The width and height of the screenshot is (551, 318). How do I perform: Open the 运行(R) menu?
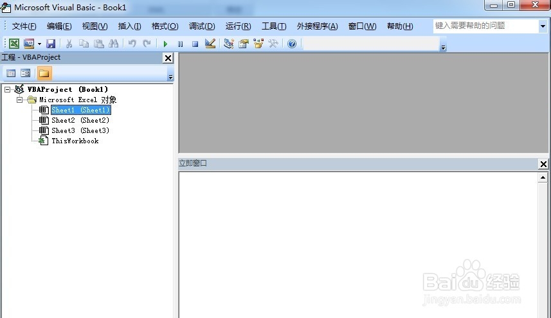coord(238,26)
